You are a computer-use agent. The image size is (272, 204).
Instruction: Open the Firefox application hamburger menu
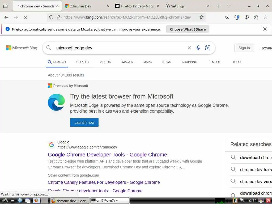[x=265, y=17]
